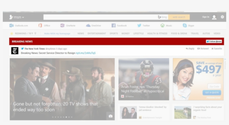Select the AUTOS menu item

click(x=206, y=33)
